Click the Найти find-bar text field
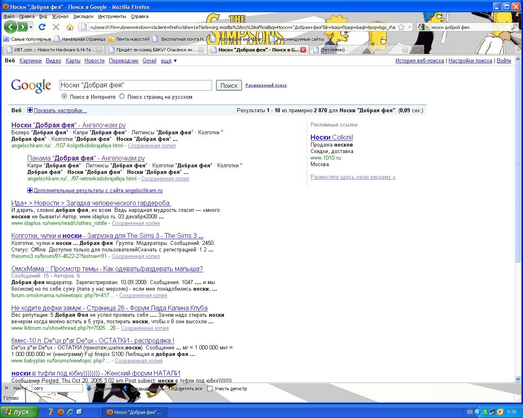The image size is (523, 418). 57,388
